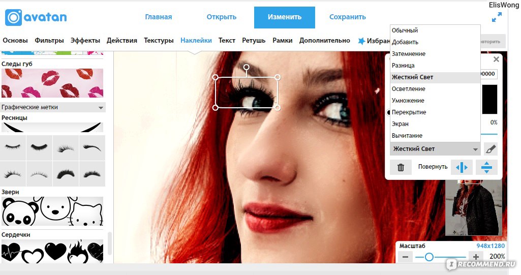Choose the Затемнение blend mode
Image resolution: width=521 pixels, height=275 pixels.
point(435,54)
